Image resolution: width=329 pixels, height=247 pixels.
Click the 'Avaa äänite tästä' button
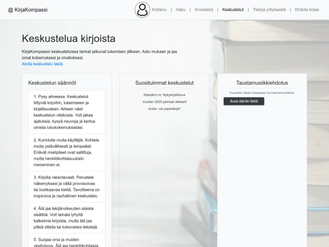point(244,101)
